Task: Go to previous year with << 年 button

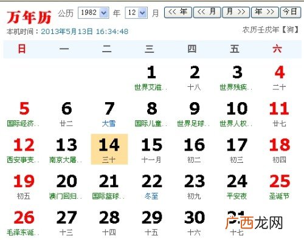Action: (x=178, y=12)
